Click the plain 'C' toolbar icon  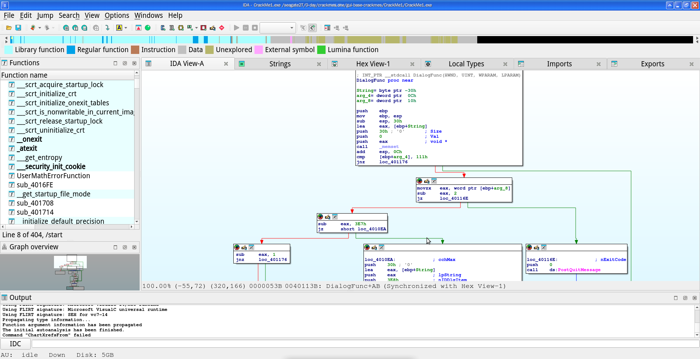[x=303, y=28]
